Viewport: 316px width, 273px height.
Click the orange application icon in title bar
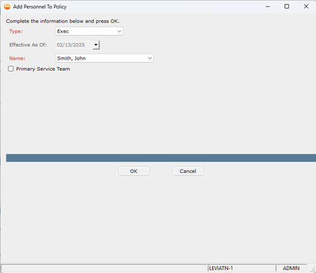7,7
